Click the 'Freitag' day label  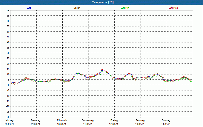click(x=114, y=120)
